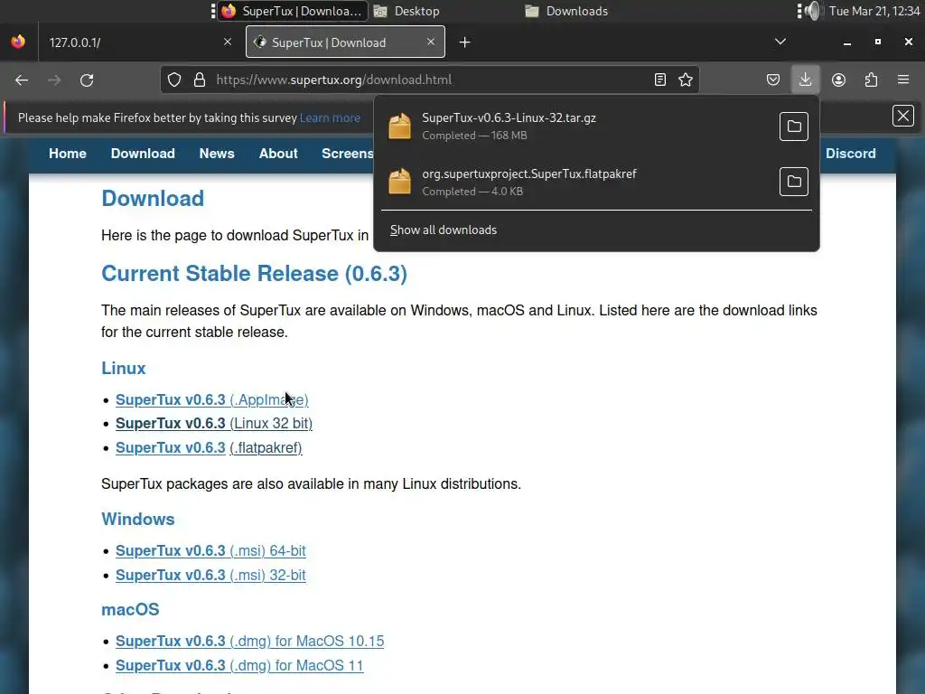Download SuperTux v0.6.3 msi 32-bit
This screenshot has width=925, height=694.
(x=210, y=575)
